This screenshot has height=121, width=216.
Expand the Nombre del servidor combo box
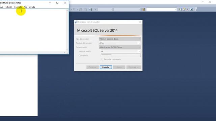point(139,43)
